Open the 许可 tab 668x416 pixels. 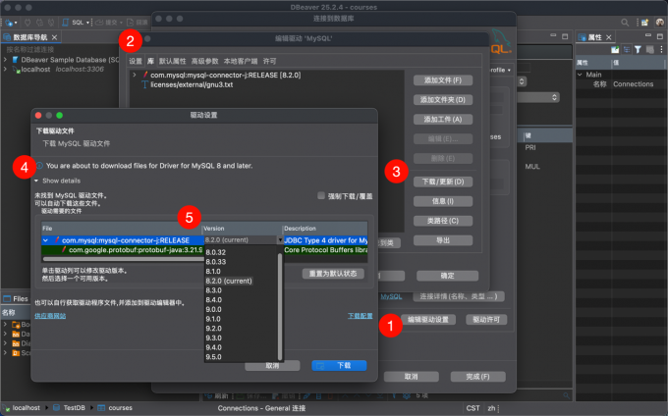pyautogui.click(x=269, y=61)
